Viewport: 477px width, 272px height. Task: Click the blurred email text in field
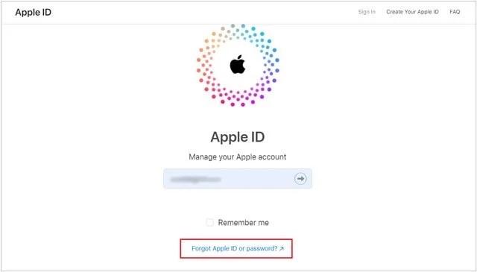point(195,179)
